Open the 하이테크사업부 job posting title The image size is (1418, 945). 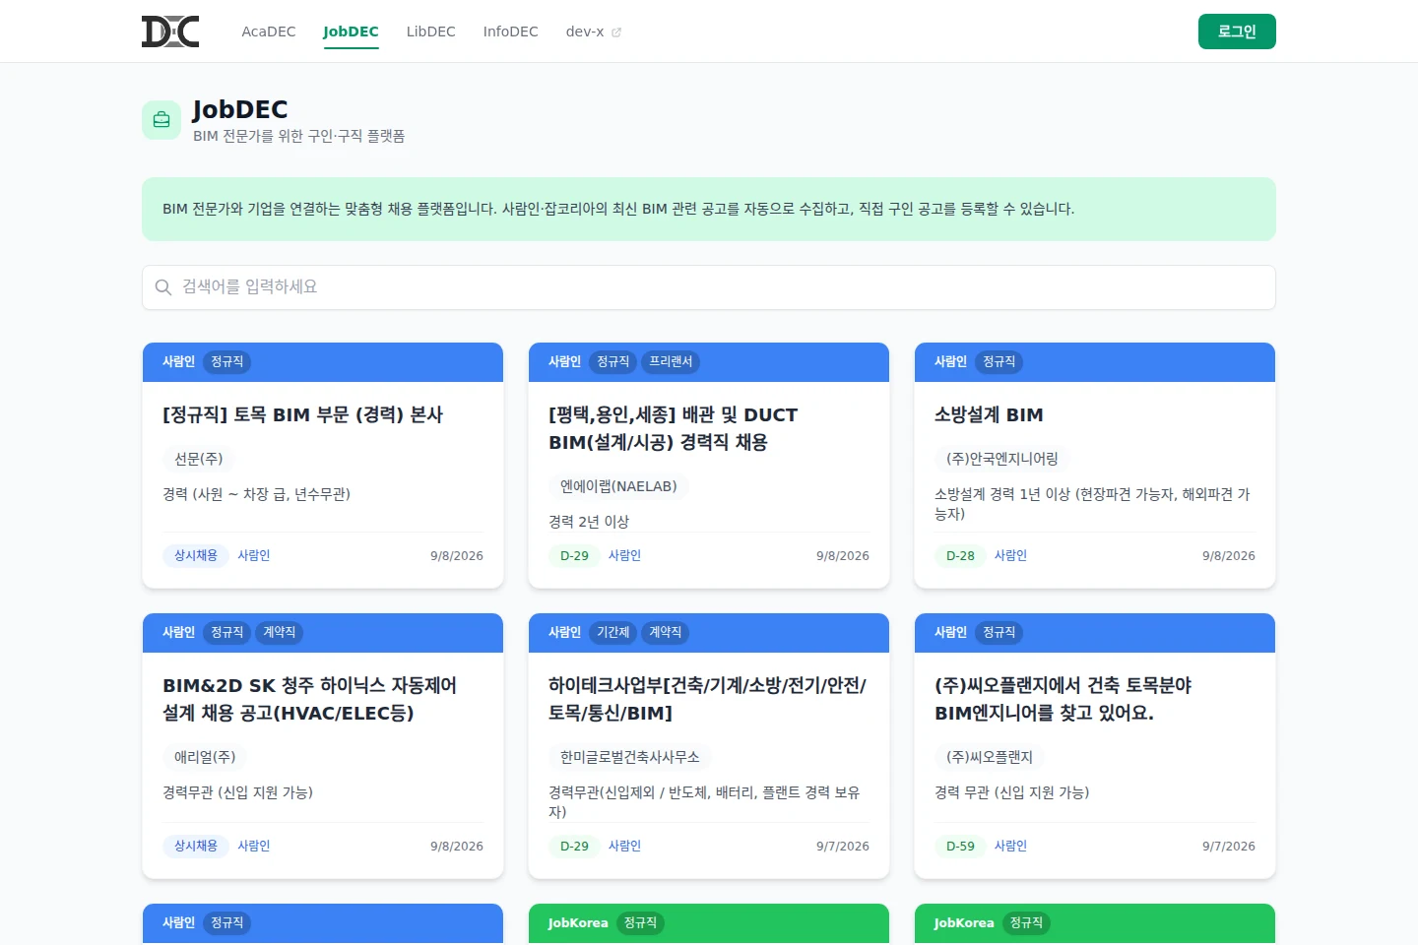coord(707,699)
